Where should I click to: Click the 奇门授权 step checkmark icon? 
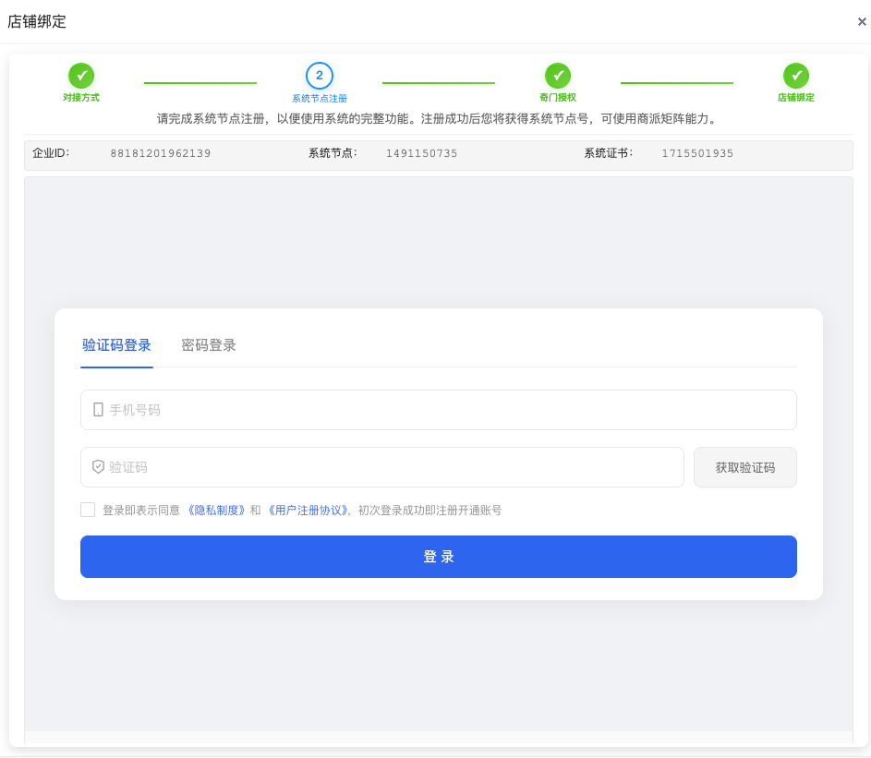(558, 76)
